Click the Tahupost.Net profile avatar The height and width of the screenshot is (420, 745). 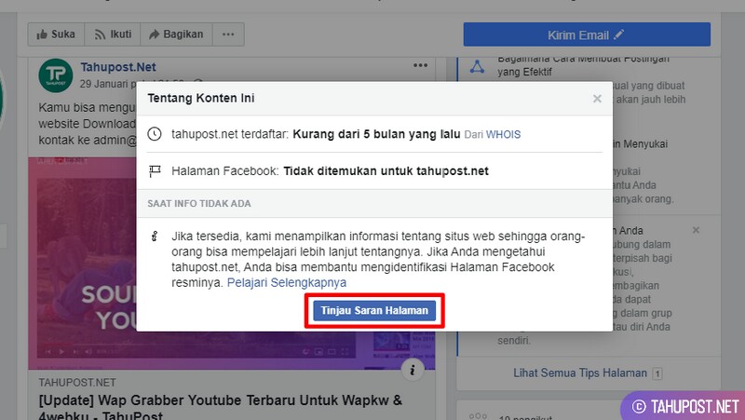point(56,75)
